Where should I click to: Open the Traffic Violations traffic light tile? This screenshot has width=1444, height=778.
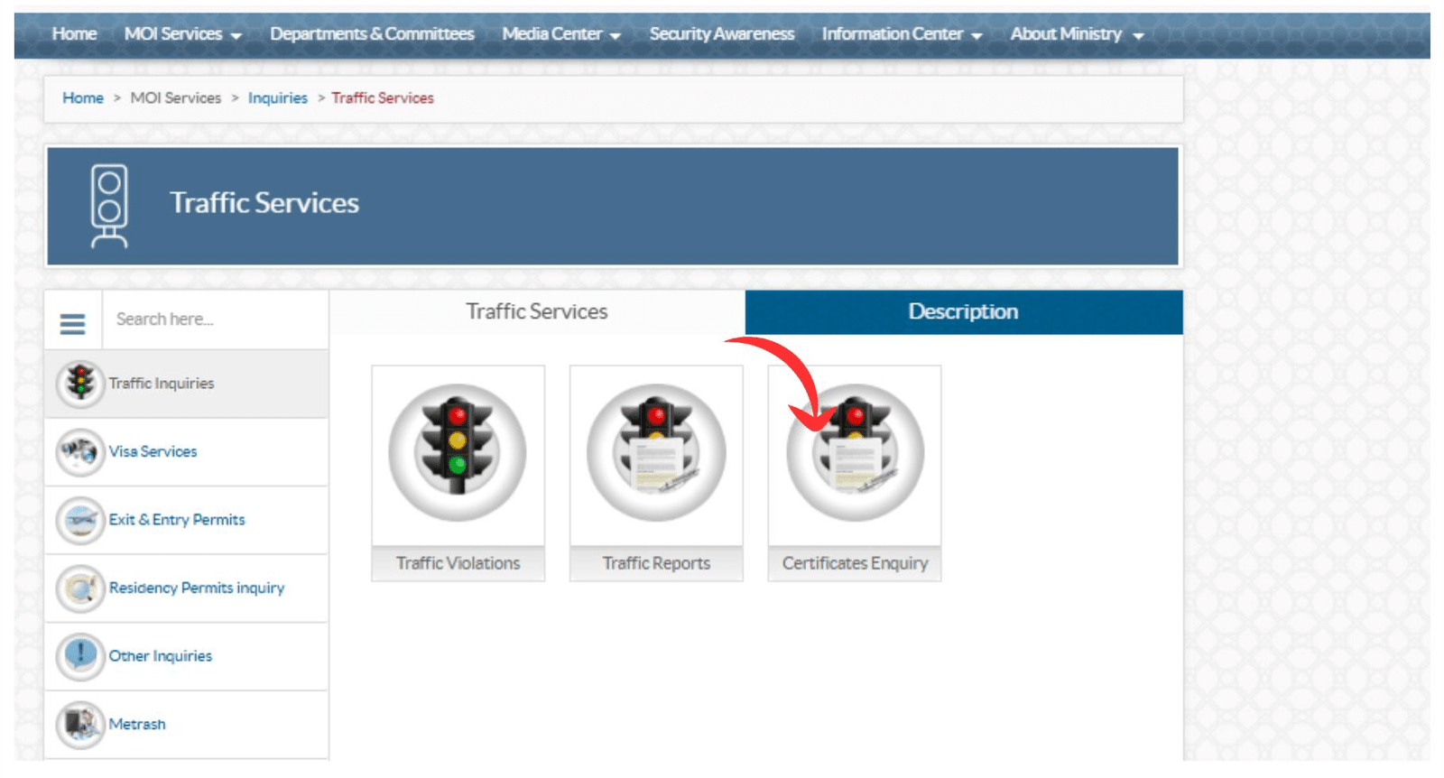(x=458, y=453)
